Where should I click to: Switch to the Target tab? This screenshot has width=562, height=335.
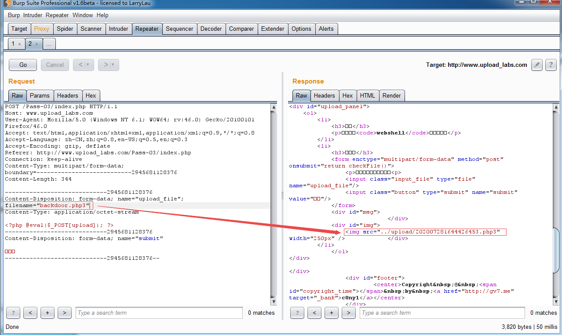point(19,29)
